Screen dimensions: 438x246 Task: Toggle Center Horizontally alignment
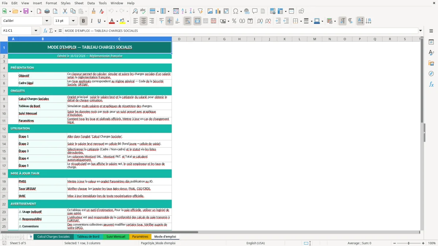[x=143, y=21]
